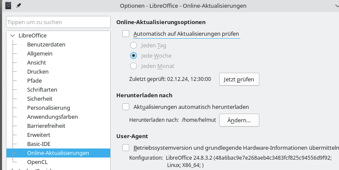Select the highlighted Online-Aktualisierungen tree entry
The height and width of the screenshot is (170, 339).
click(59, 153)
